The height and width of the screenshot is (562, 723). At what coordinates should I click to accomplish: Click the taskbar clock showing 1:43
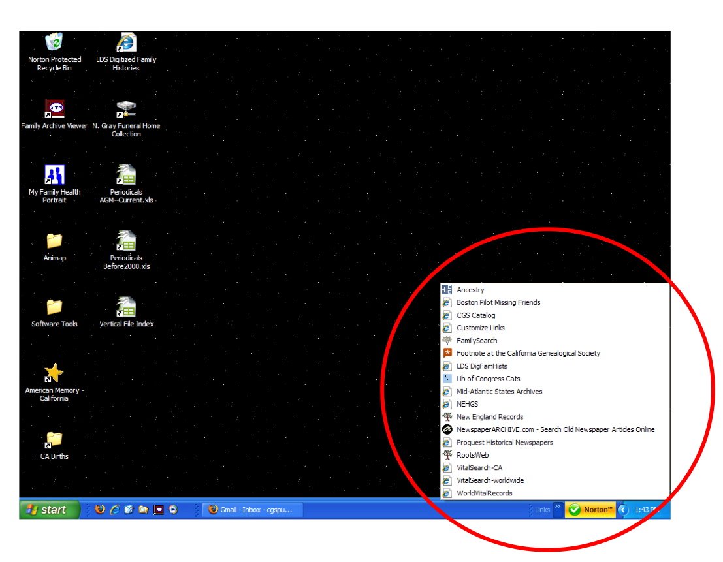click(647, 510)
